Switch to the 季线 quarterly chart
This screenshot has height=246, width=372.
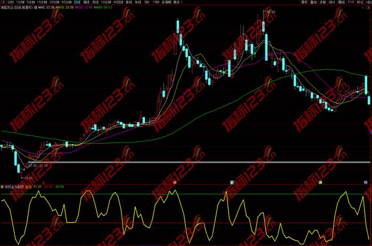pos(129,2)
